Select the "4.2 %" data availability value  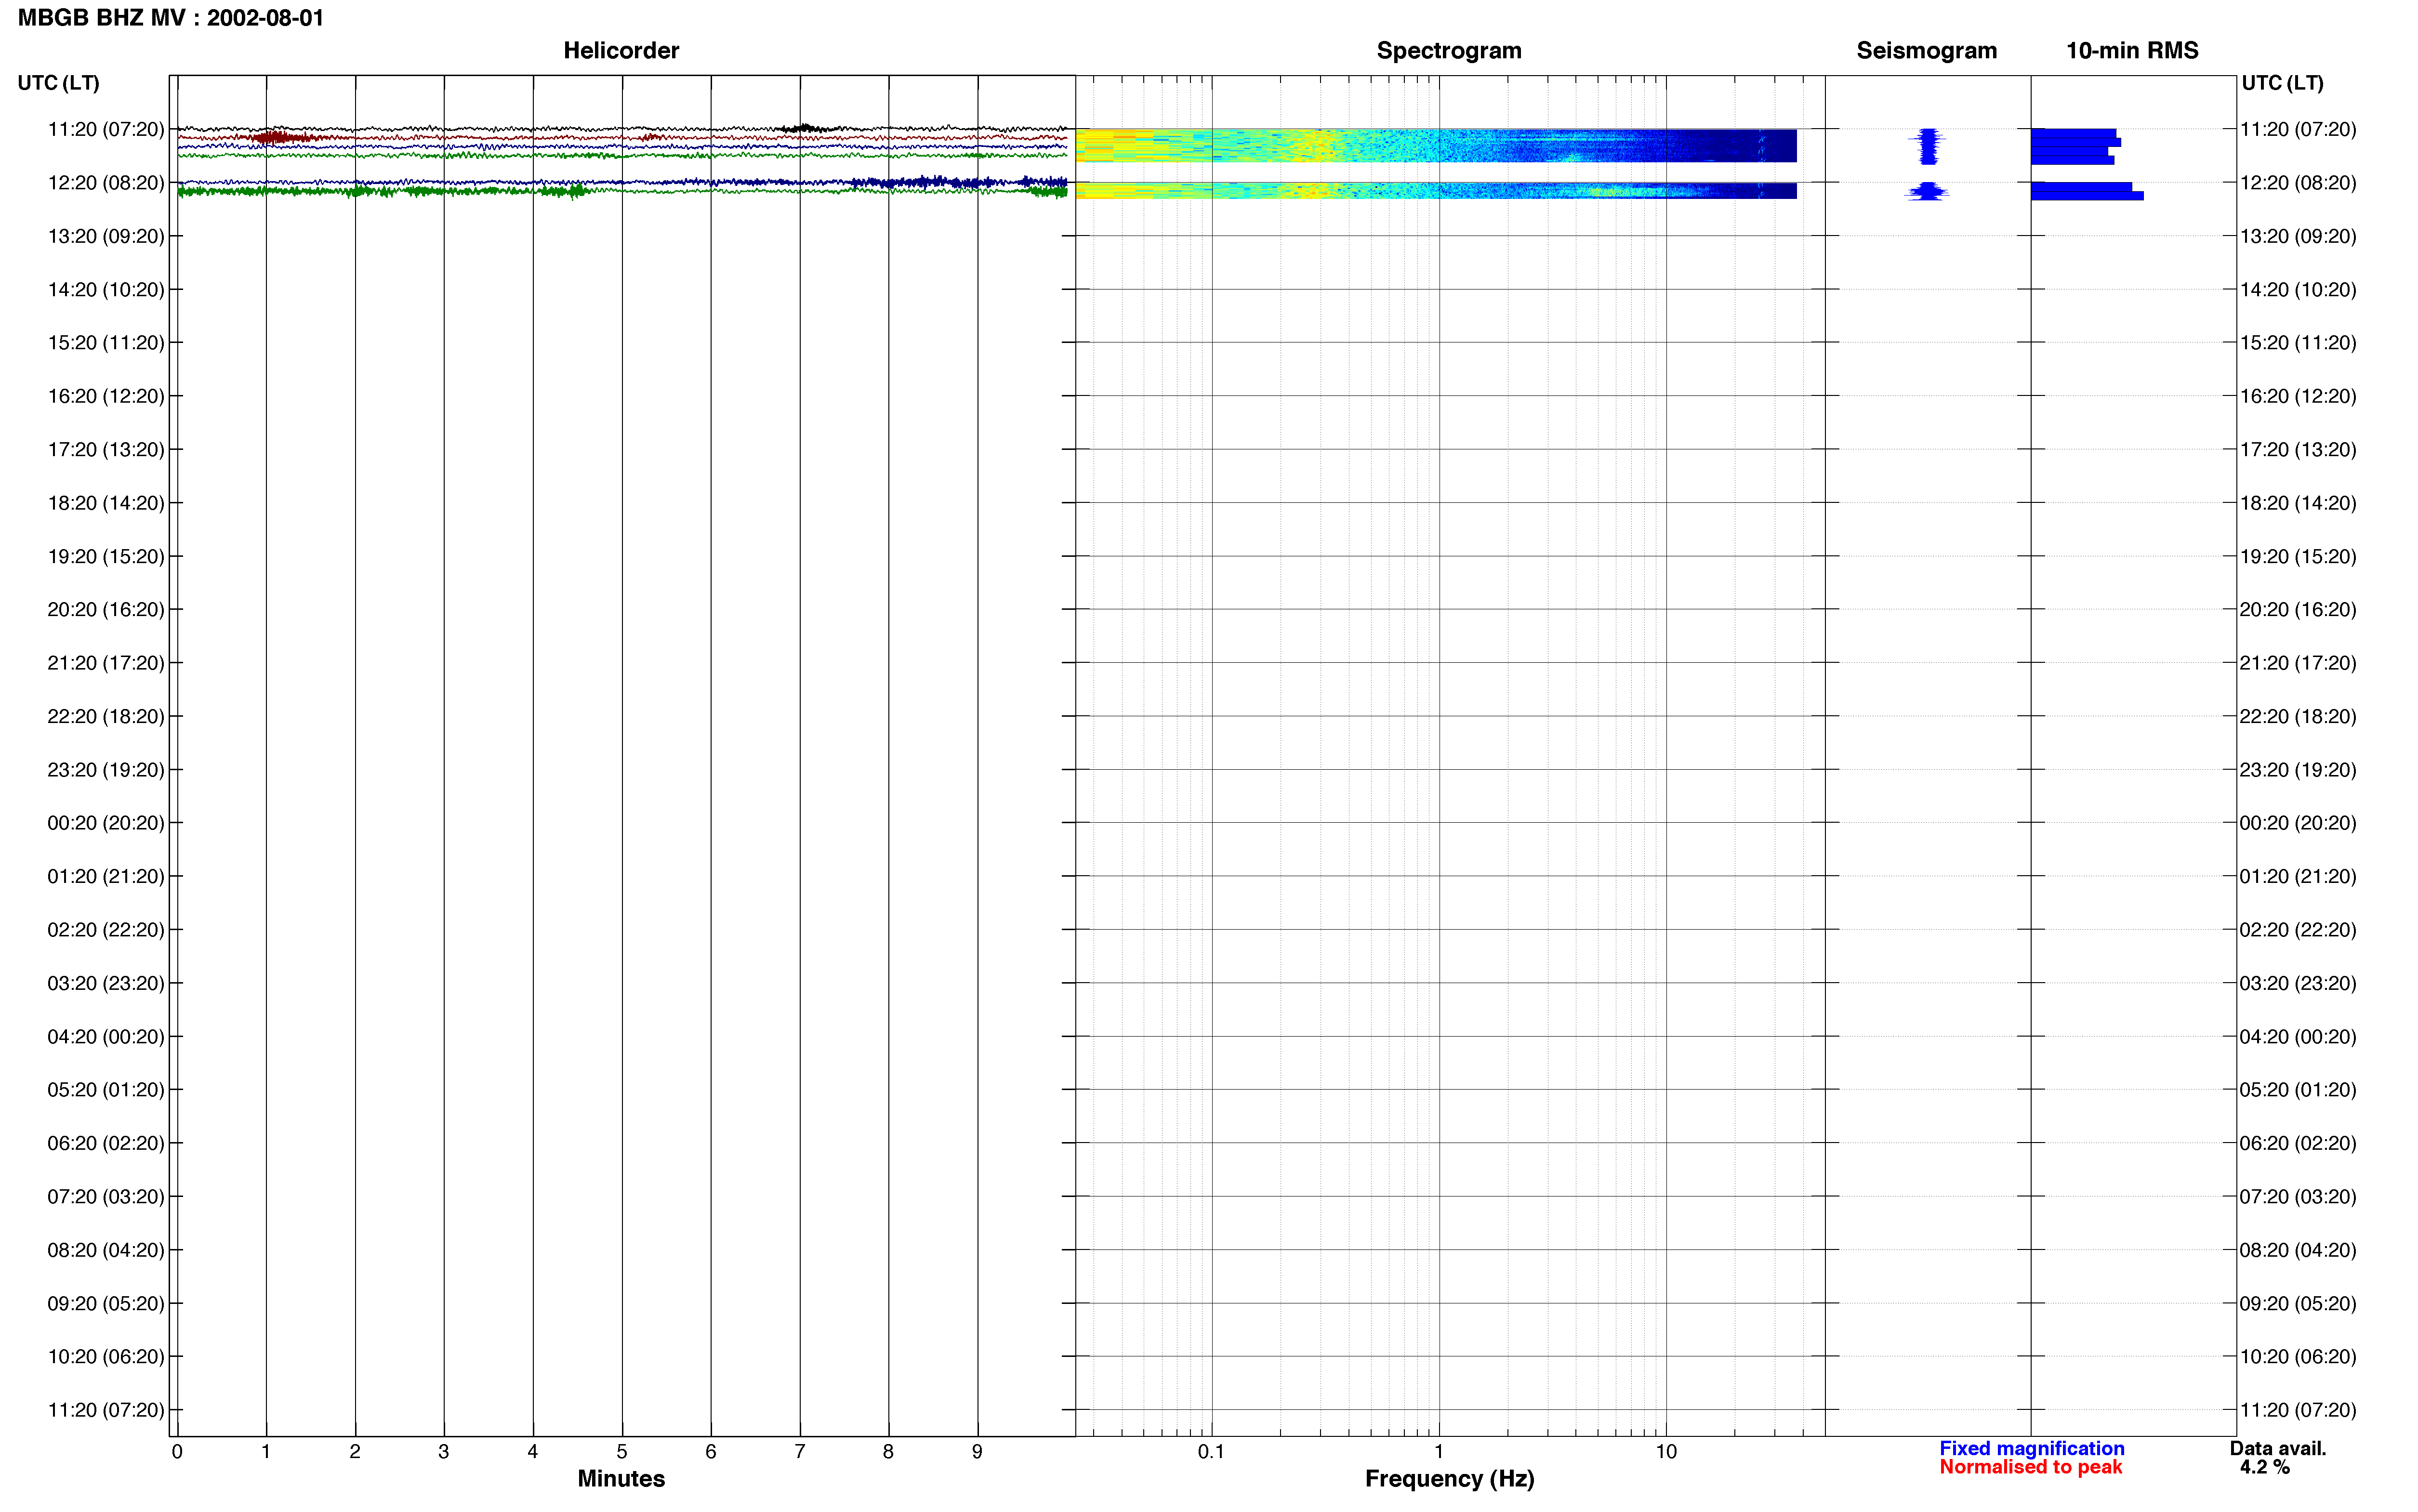(2264, 1467)
